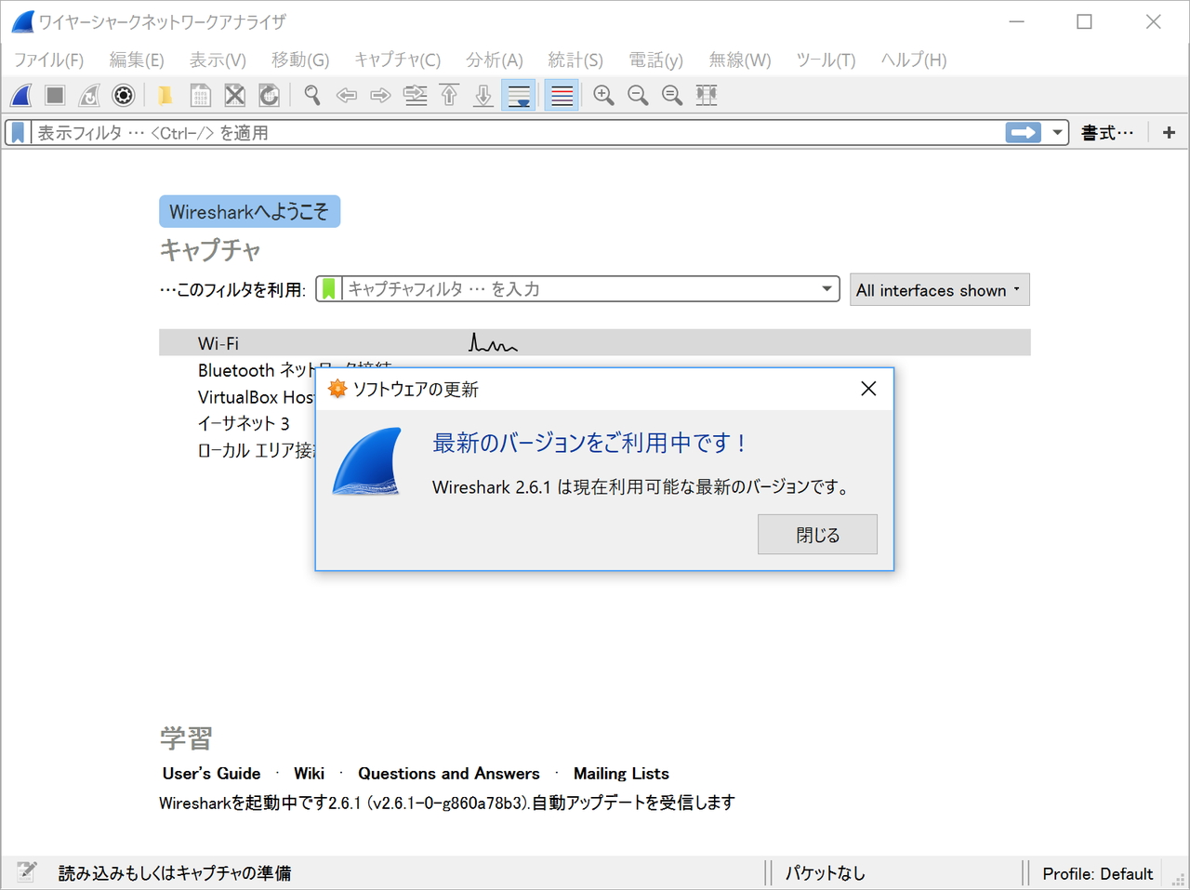The image size is (1190, 890).
Task: Toggle auto-scroll in live capture
Action: coord(519,95)
